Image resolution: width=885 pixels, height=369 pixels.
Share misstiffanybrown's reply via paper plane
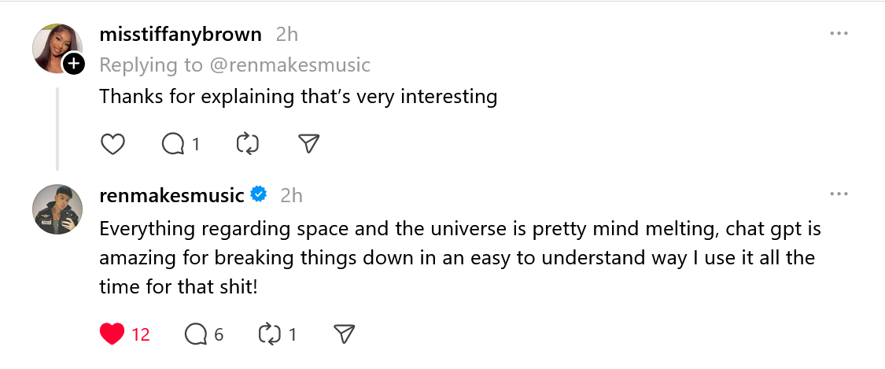tap(309, 144)
